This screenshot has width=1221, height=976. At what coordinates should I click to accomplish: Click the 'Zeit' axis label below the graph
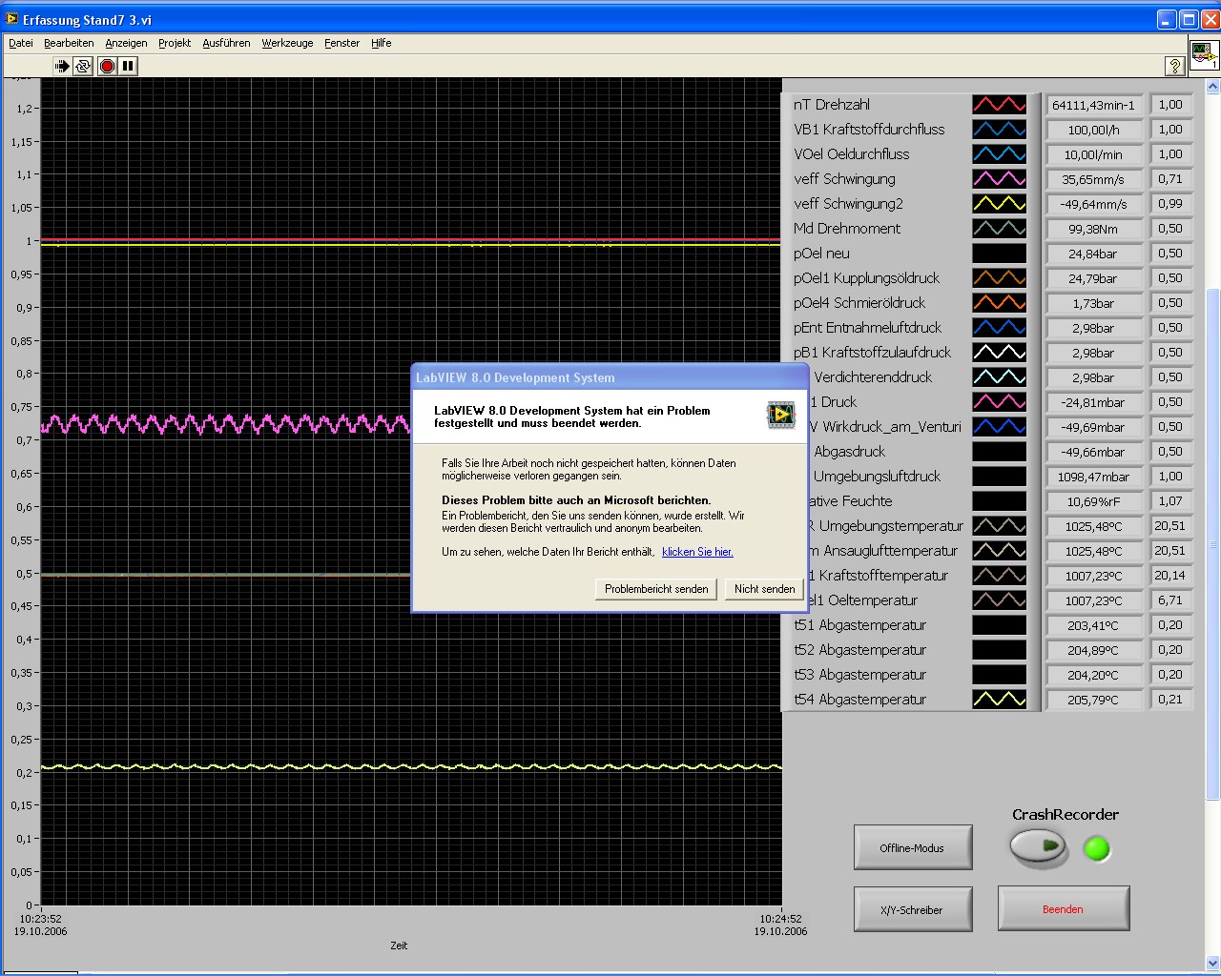(x=399, y=945)
